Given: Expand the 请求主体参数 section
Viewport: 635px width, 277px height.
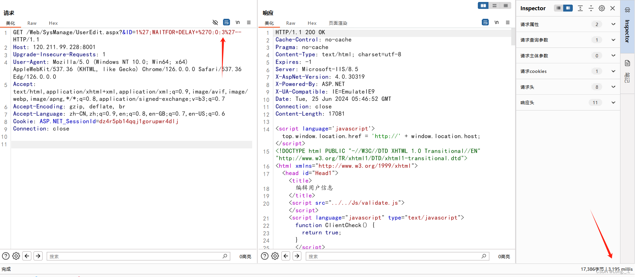Looking at the screenshot, I should pos(613,55).
